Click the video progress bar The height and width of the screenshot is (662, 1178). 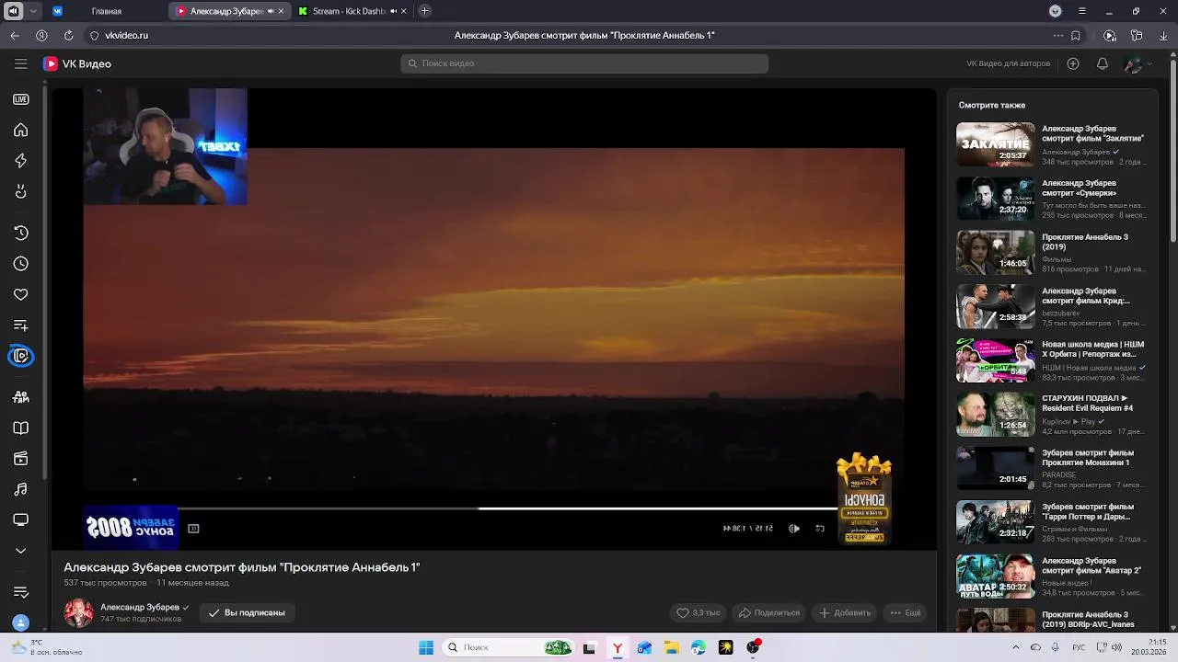pos(506,508)
